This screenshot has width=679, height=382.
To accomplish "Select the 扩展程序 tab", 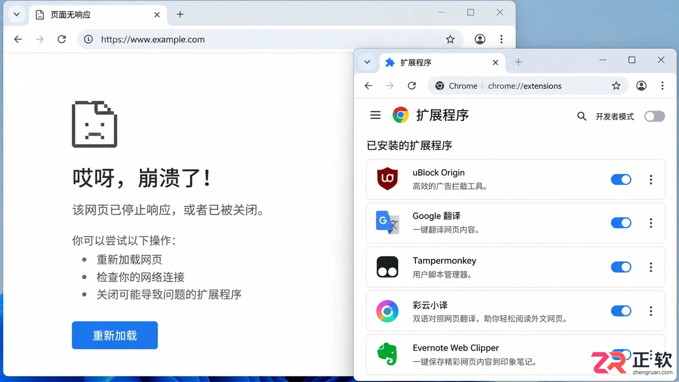I will click(442, 63).
